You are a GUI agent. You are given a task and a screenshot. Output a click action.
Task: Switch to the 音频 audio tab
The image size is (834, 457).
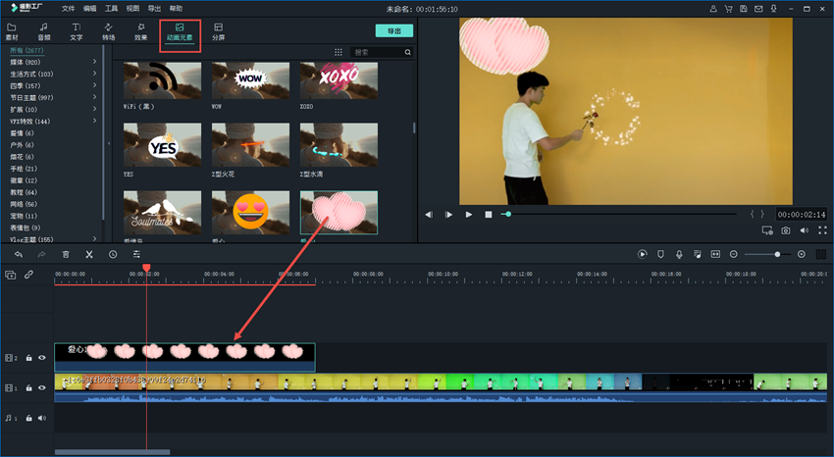click(x=44, y=32)
